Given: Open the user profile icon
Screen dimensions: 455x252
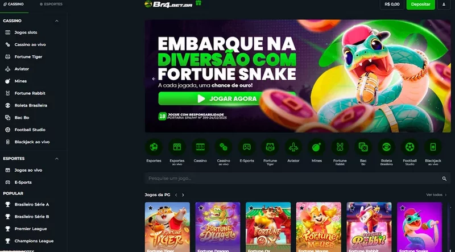Looking at the screenshot, I should 444,5.
